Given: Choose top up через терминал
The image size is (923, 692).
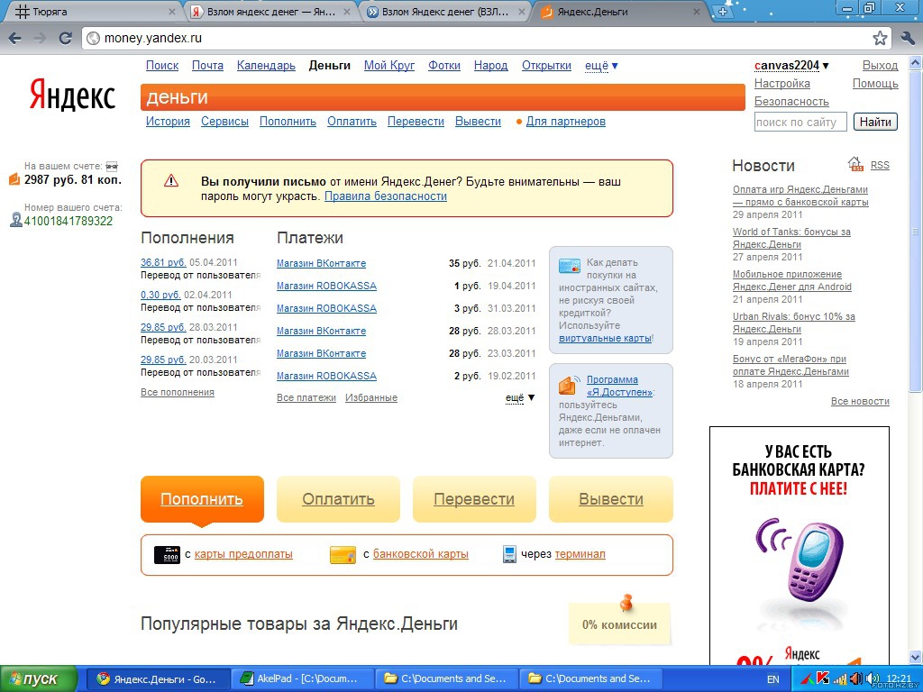Looking at the screenshot, I should point(580,554).
